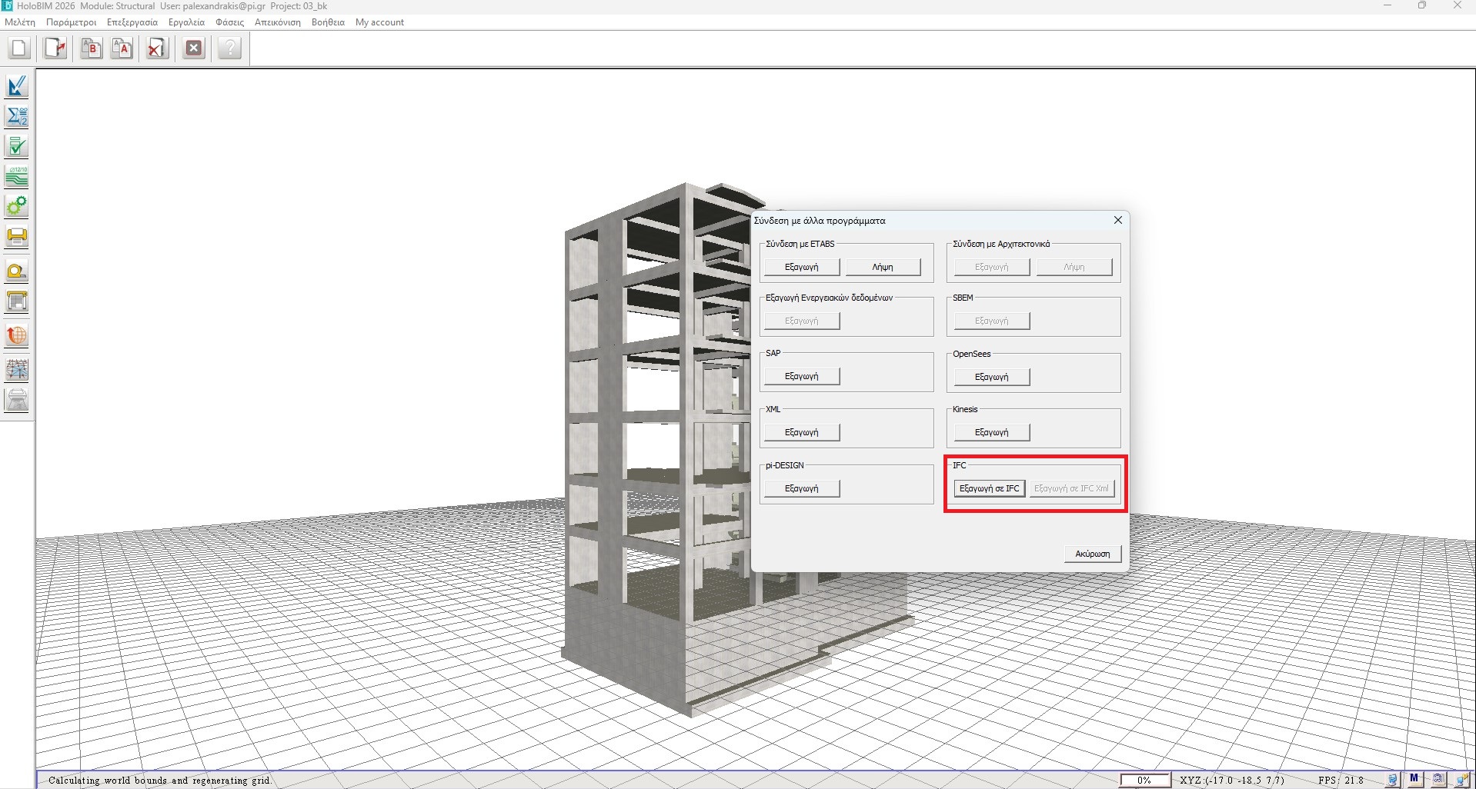
Task: Click Εξαγωγή in the OpenSees section
Action: (990, 376)
